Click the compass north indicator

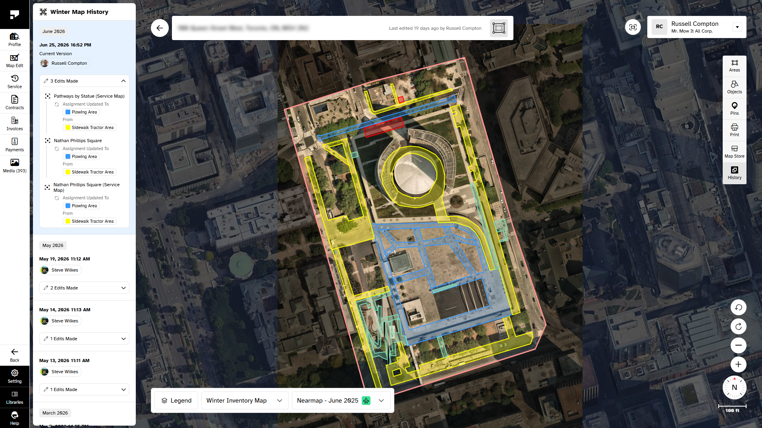tap(734, 388)
